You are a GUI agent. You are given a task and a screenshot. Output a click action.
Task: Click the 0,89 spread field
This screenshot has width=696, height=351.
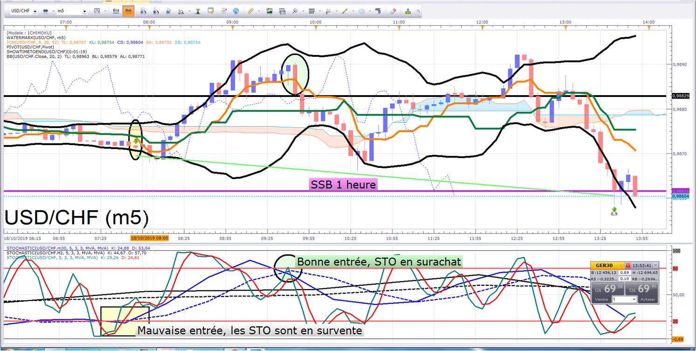click(x=625, y=273)
